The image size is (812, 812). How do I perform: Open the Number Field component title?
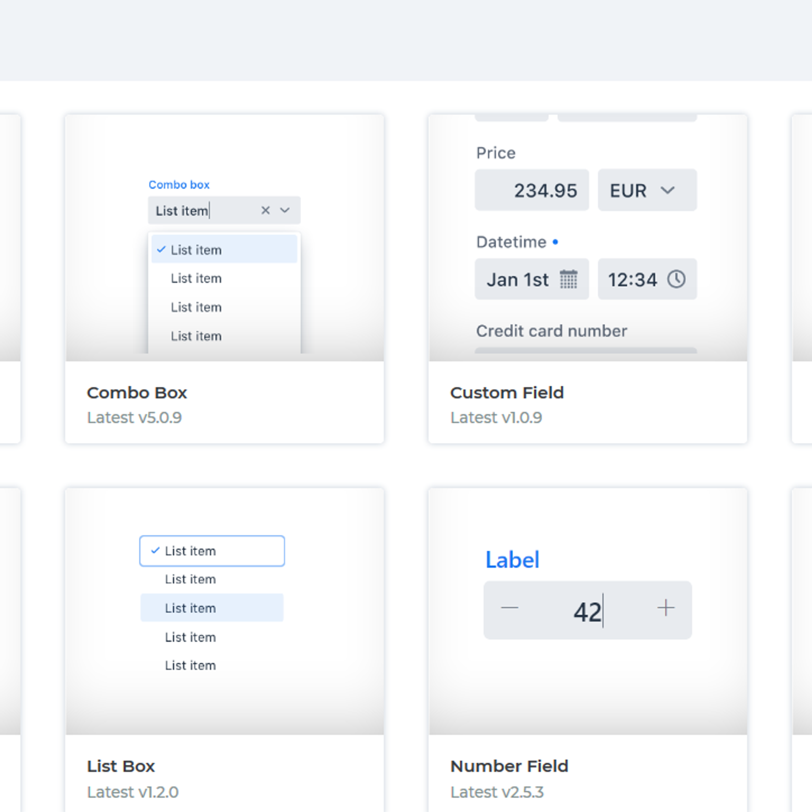coord(509,766)
